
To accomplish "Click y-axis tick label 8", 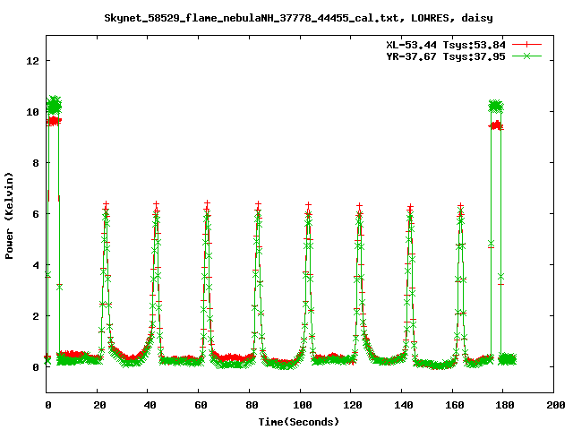I will (36, 163).
